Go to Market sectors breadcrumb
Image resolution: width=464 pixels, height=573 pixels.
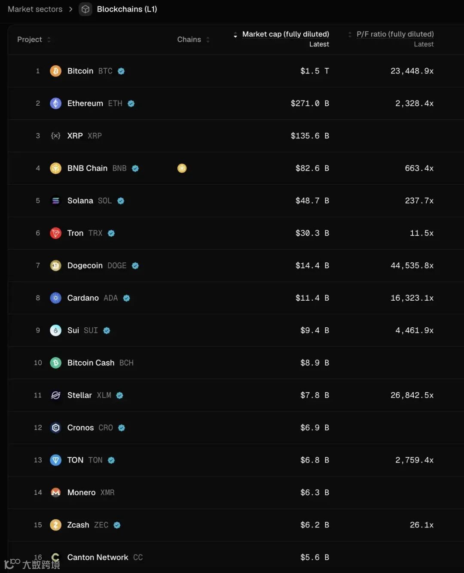pyautogui.click(x=35, y=9)
